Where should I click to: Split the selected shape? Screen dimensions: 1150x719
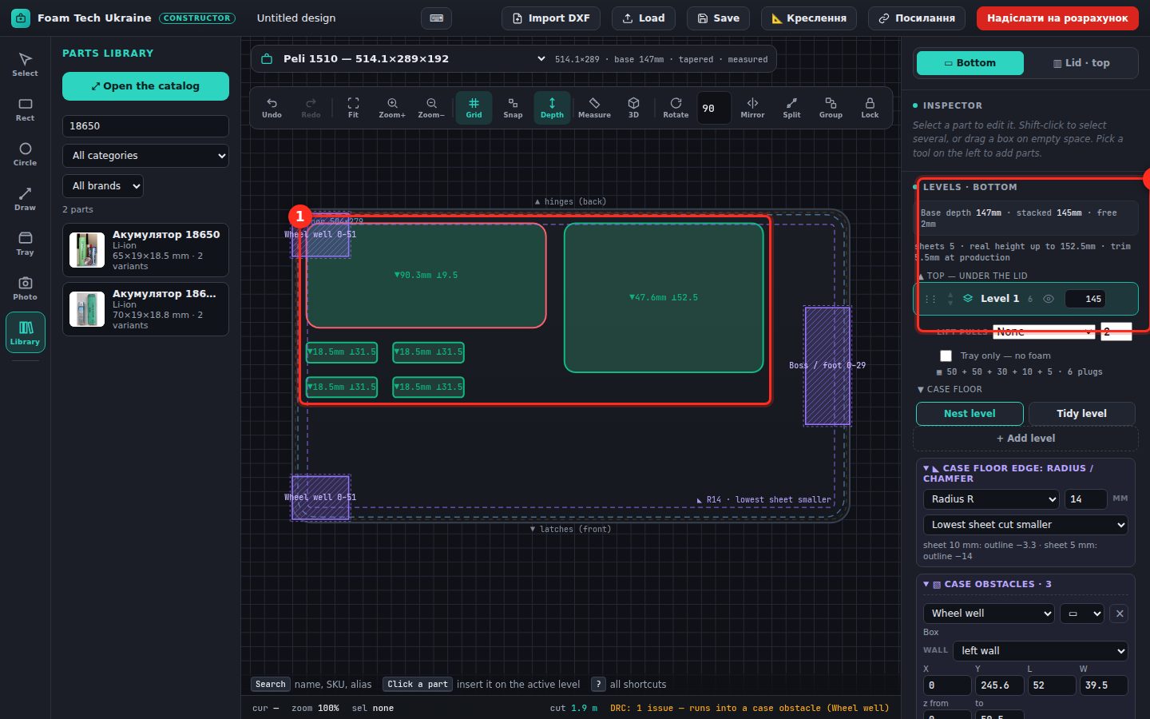pos(791,108)
